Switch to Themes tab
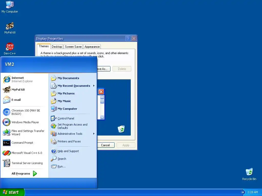Image resolution: width=262 pixels, height=196 pixels. pyautogui.click(x=44, y=46)
